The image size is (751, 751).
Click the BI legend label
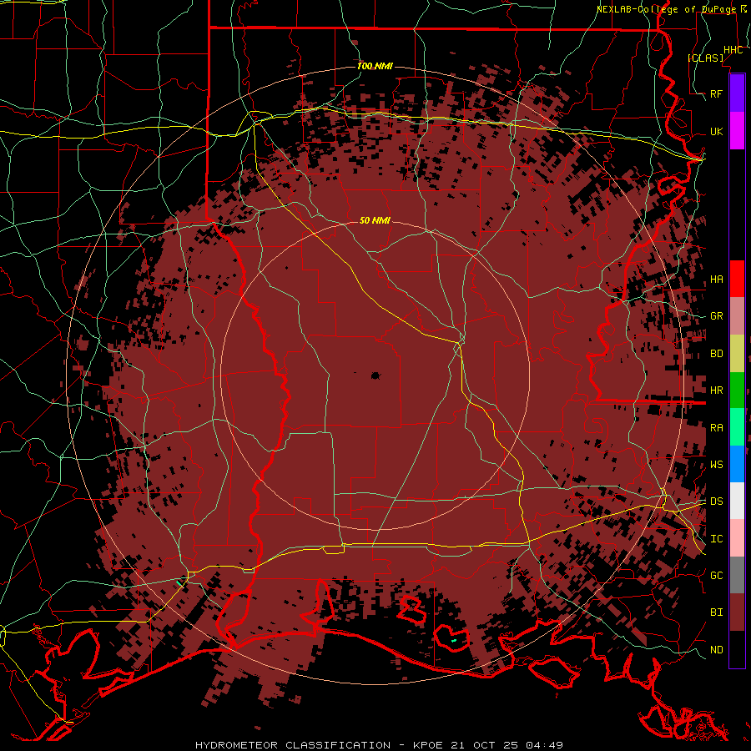(x=717, y=612)
